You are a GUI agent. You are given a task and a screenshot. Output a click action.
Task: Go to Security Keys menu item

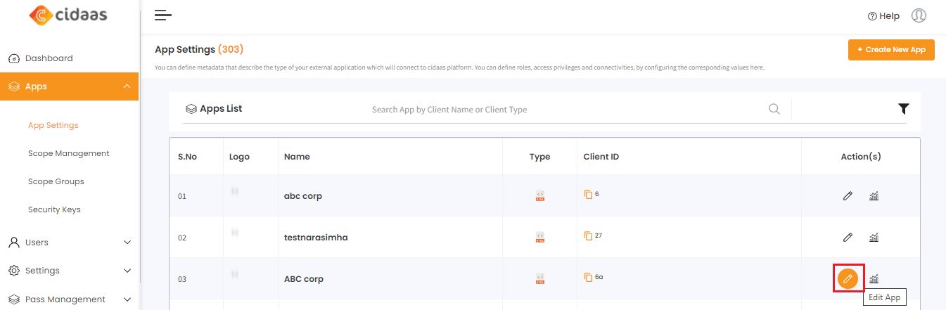(x=54, y=209)
